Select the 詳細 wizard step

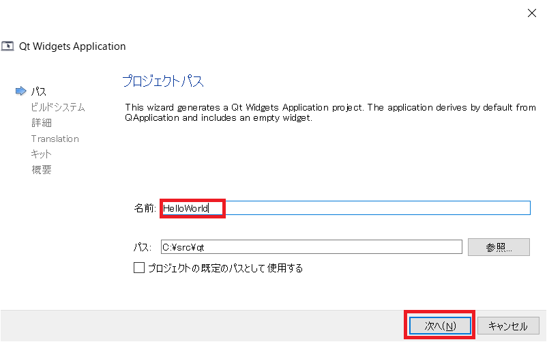coord(42,123)
